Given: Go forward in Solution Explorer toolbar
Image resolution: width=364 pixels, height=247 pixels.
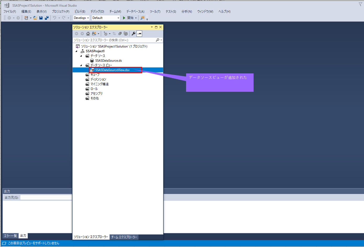Looking at the screenshot, I should pyautogui.click(x=82, y=34).
